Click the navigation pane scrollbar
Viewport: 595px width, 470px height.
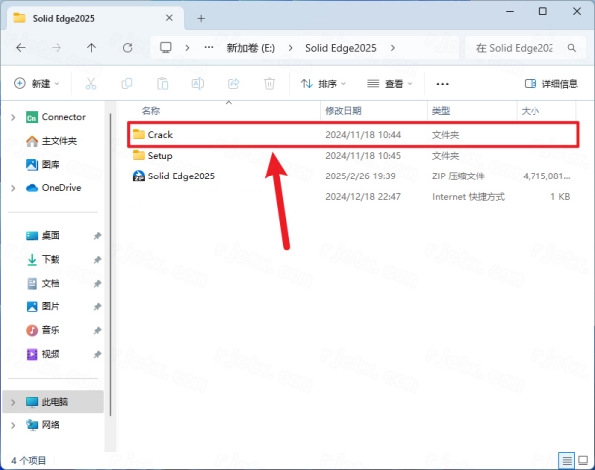(x=110, y=264)
